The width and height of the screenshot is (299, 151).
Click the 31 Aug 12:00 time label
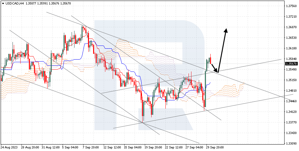click(50, 147)
